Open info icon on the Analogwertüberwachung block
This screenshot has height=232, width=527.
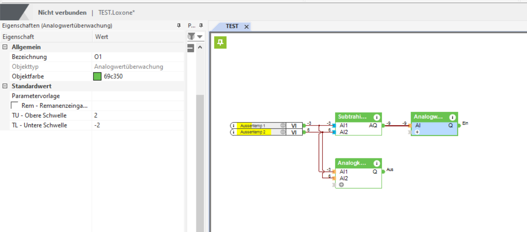click(452, 117)
